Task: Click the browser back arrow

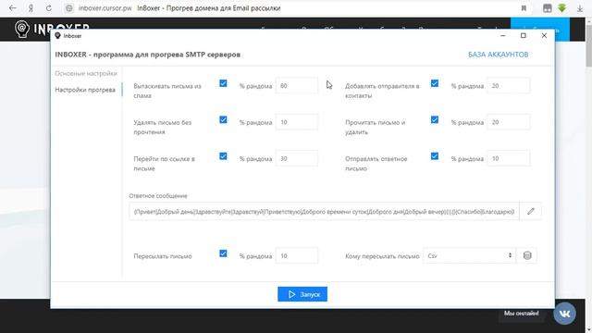Action: pos(12,8)
